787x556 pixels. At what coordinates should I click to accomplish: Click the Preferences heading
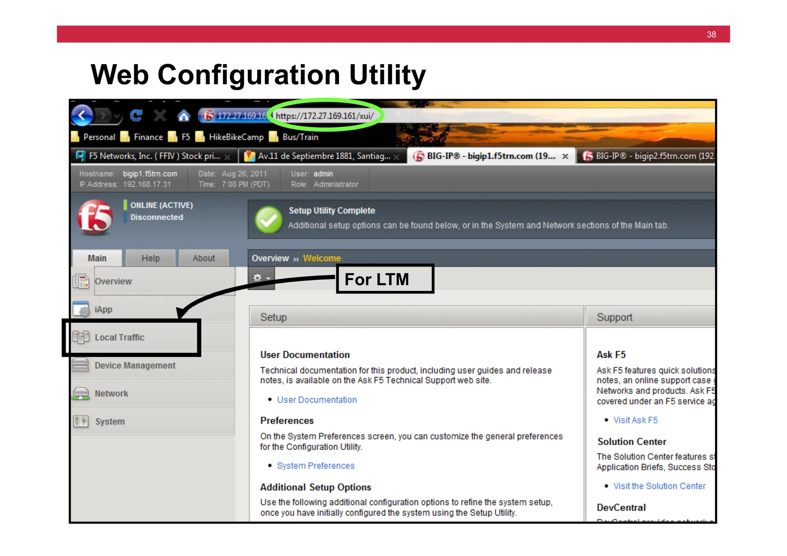[x=287, y=421]
